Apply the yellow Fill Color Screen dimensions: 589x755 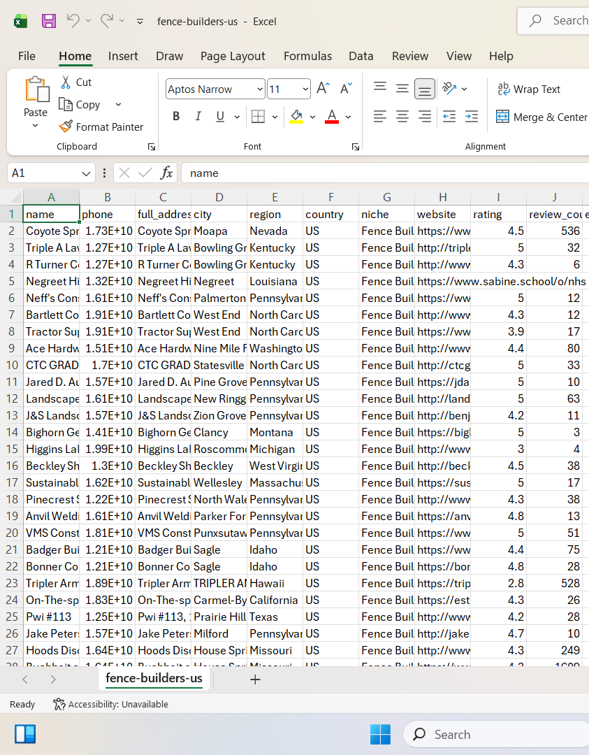[296, 116]
